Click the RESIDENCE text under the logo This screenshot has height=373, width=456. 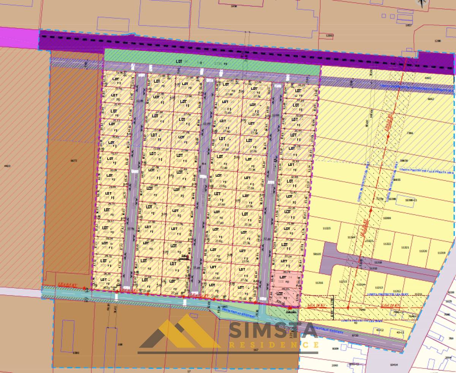point(273,345)
